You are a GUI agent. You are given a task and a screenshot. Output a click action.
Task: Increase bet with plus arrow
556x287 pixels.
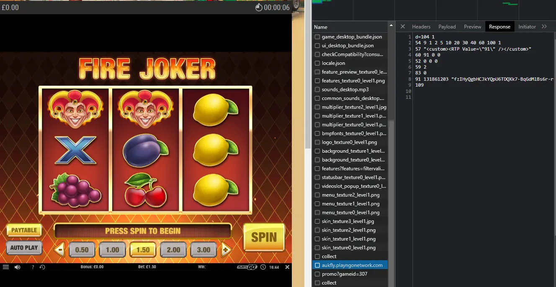click(226, 250)
